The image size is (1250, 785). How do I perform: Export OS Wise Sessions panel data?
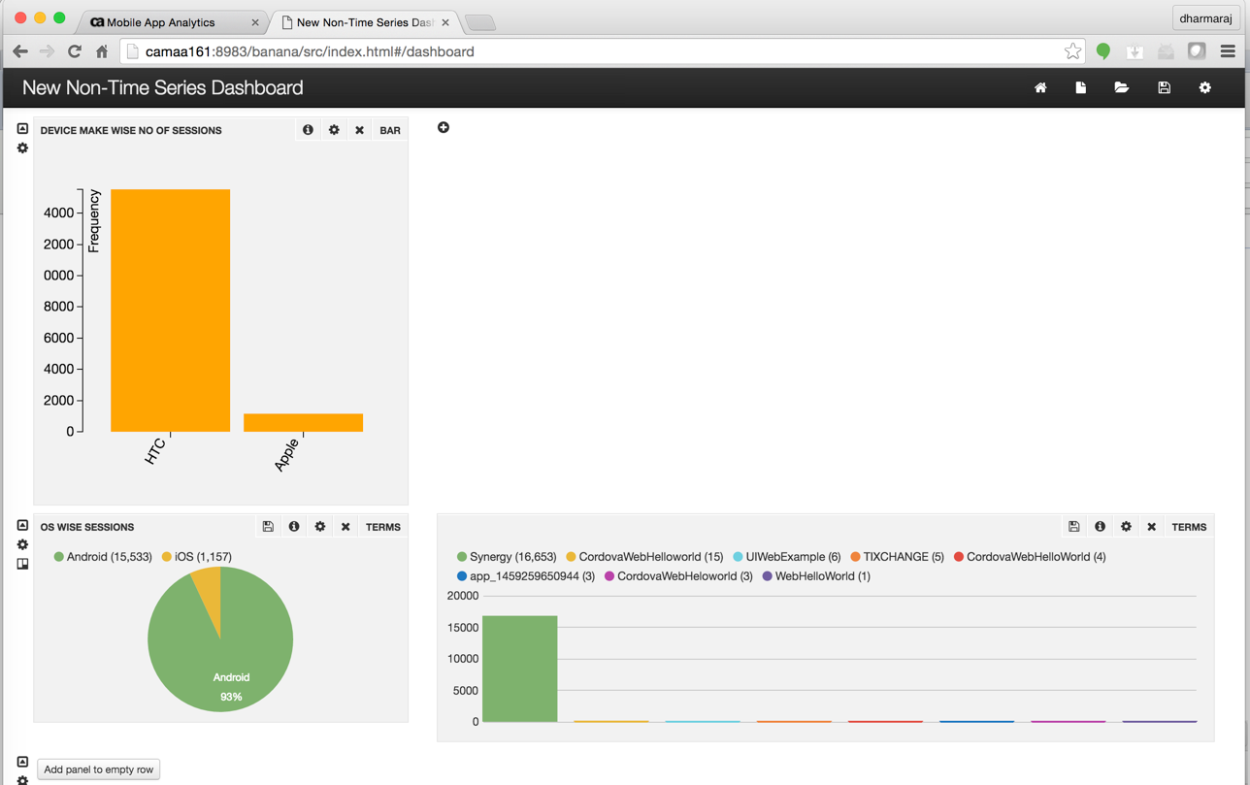[x=268, y=527]
